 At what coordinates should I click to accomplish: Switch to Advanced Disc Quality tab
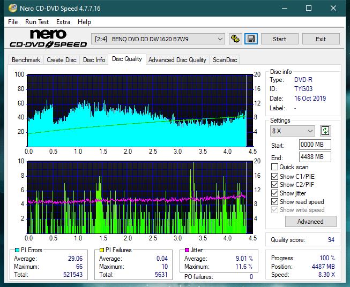pos(177,60)
